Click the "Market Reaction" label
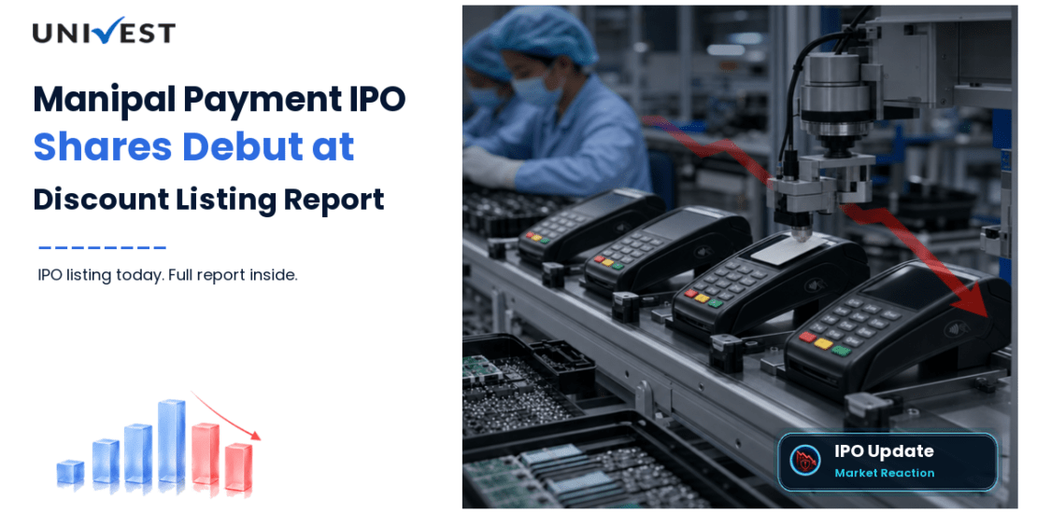This screenshot has width=1037, height=513. pyautogui.click(x=884, y=473)
